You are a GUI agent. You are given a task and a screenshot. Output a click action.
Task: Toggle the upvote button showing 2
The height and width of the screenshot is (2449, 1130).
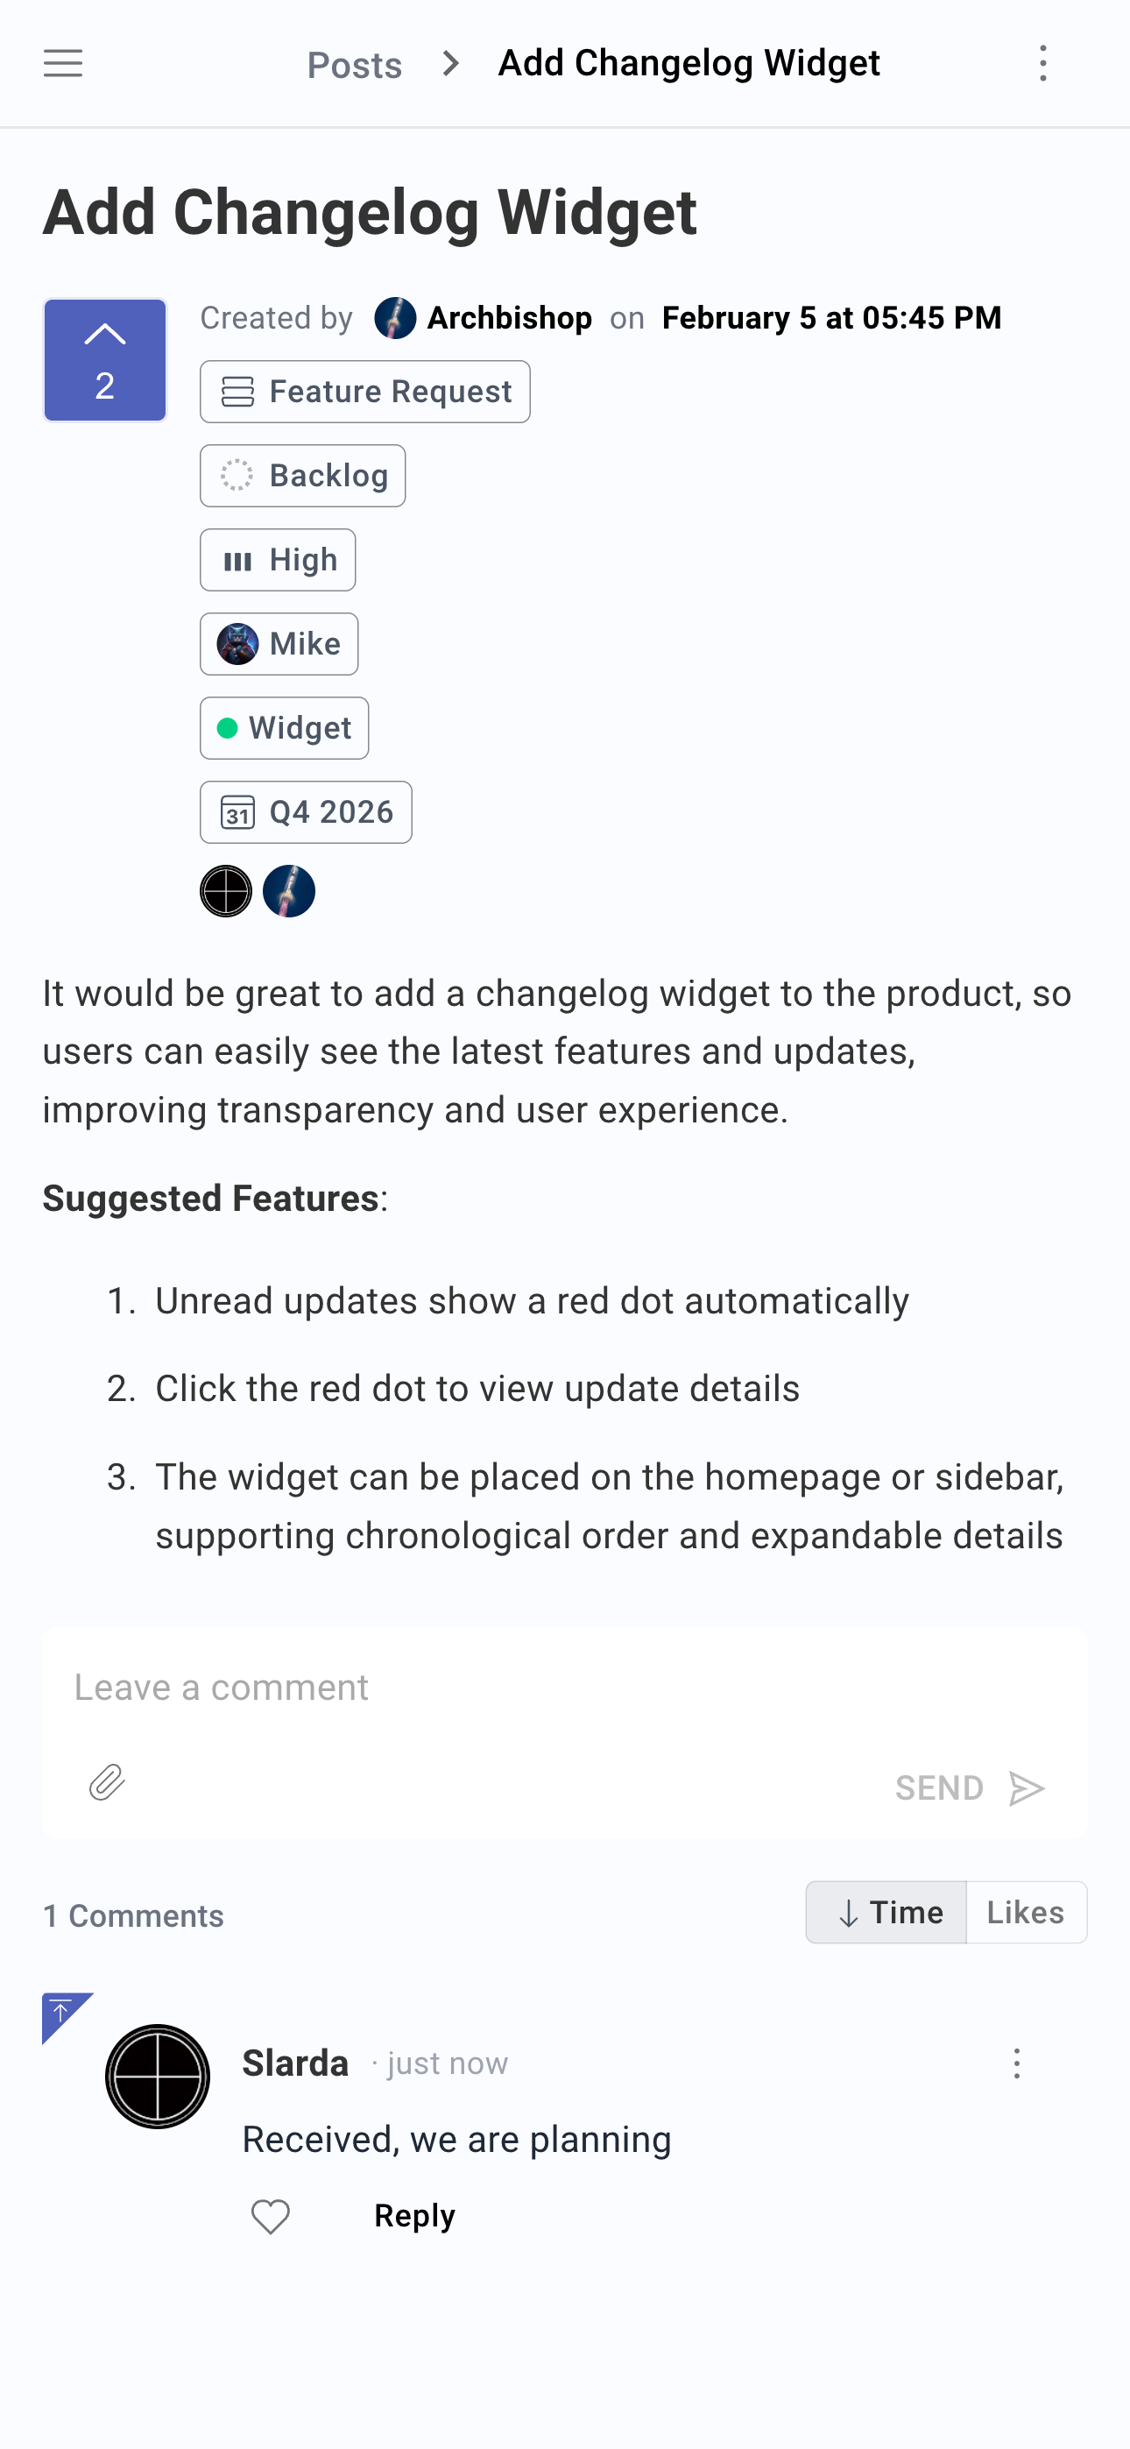(x=104, y=360)
